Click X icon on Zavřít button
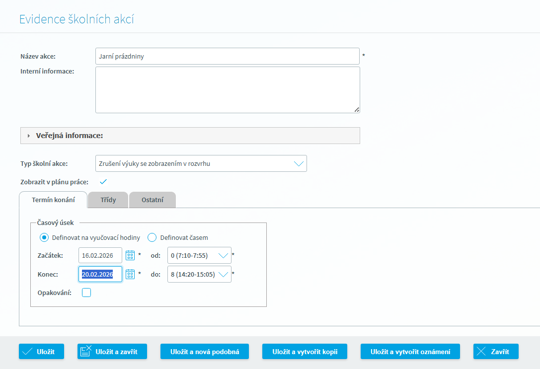Viewport: 540px width, 369px height. click(x=481, y=352)
